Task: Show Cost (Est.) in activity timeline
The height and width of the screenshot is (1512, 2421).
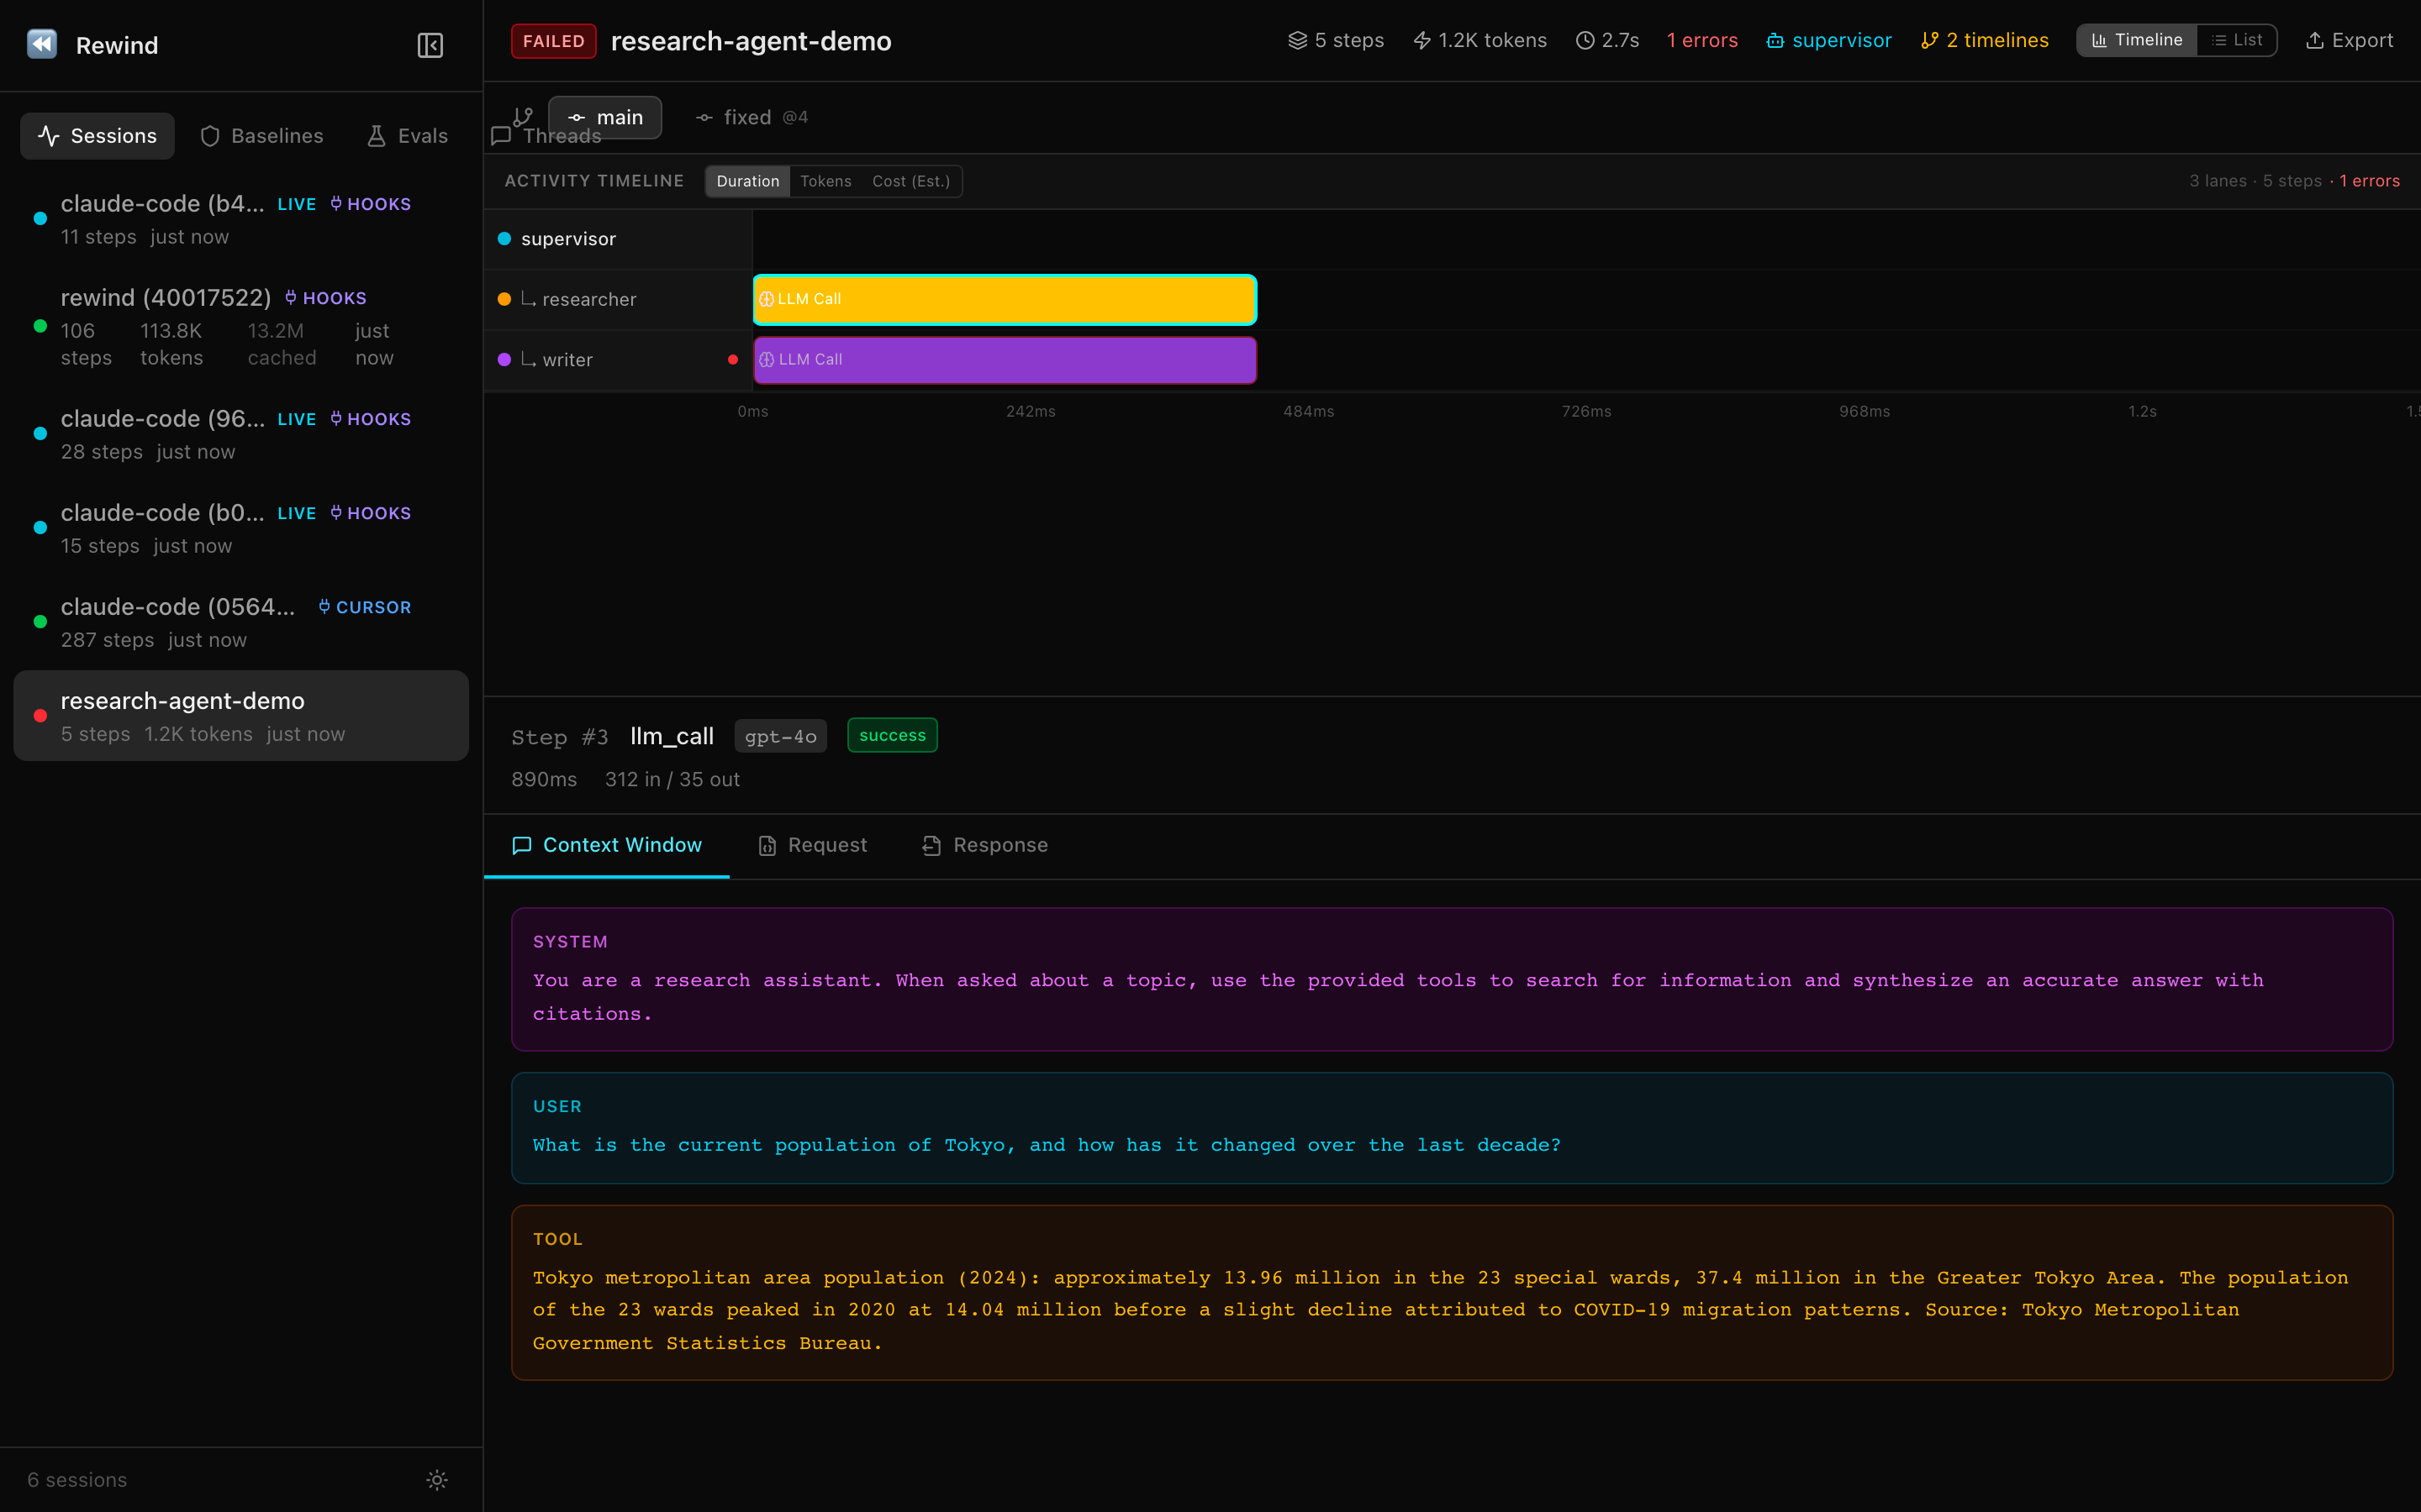Action: 910,181
